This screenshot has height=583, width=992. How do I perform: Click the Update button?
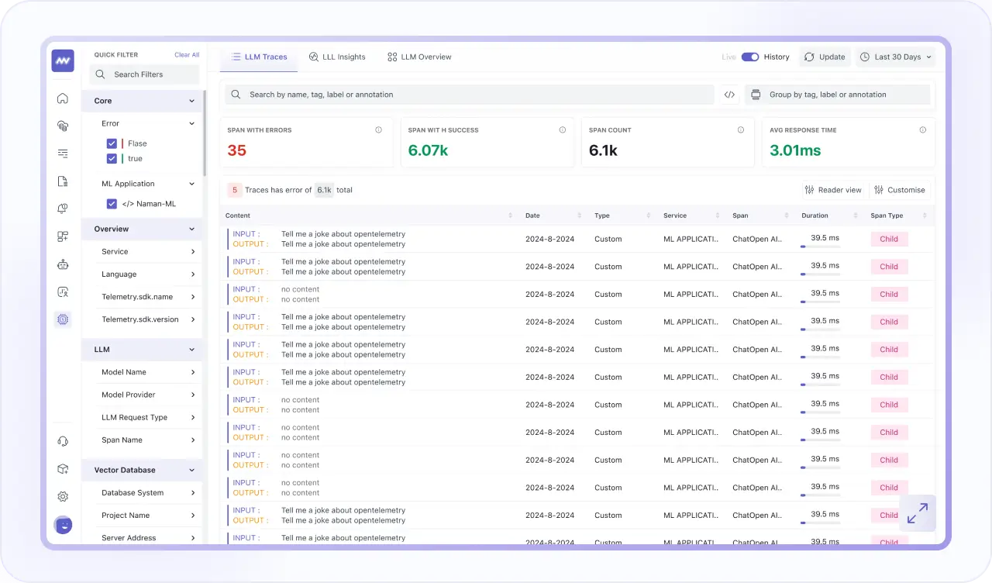[x=825, y=57]
